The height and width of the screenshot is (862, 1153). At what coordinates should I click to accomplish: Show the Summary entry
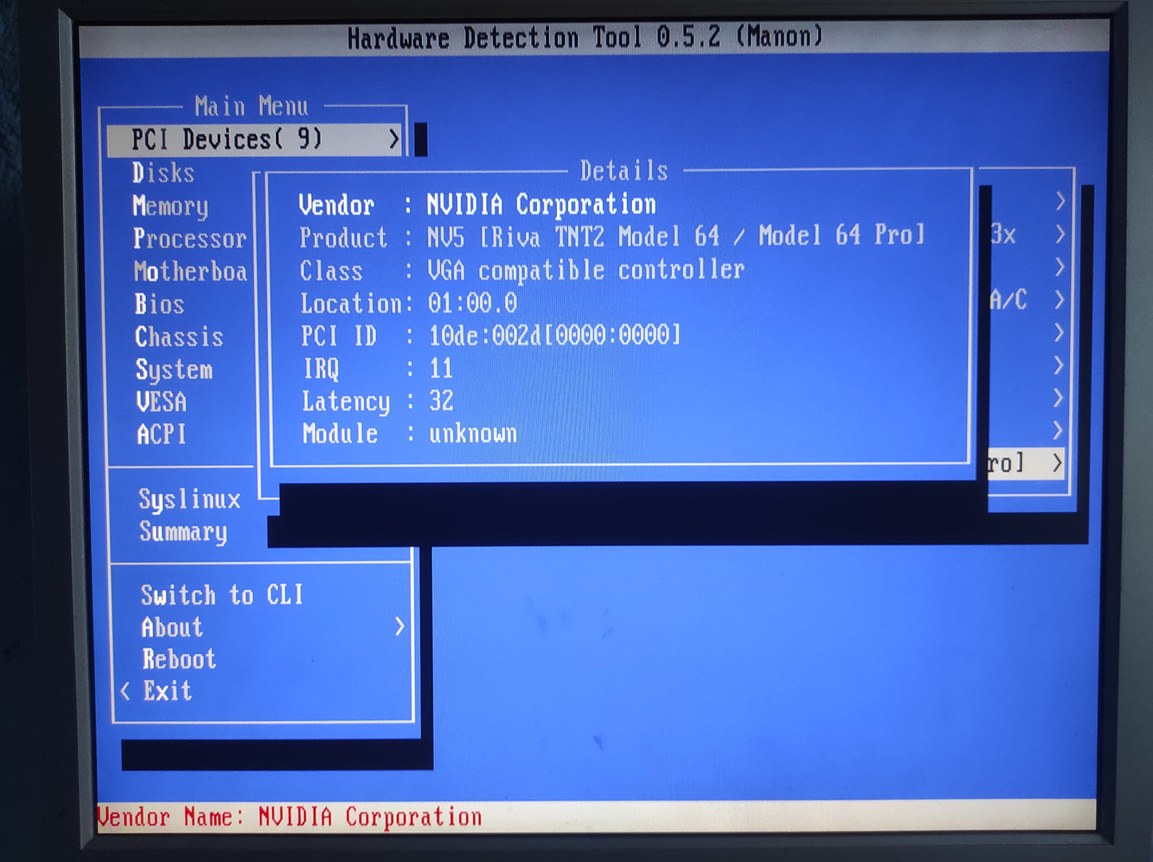click(183, 532)
